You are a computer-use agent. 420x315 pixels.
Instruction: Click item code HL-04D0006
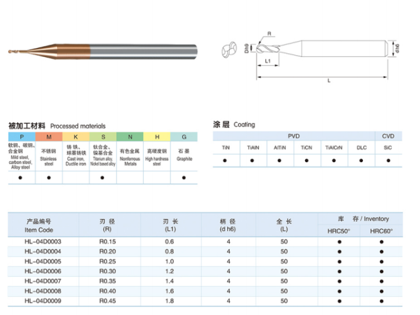pos(43,271)
